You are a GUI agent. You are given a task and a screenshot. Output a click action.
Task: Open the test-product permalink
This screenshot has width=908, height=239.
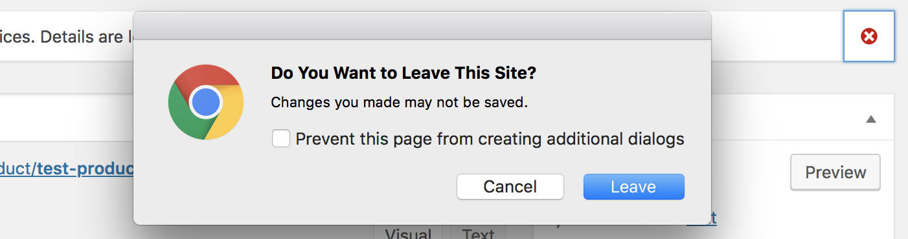pos(66,169)
